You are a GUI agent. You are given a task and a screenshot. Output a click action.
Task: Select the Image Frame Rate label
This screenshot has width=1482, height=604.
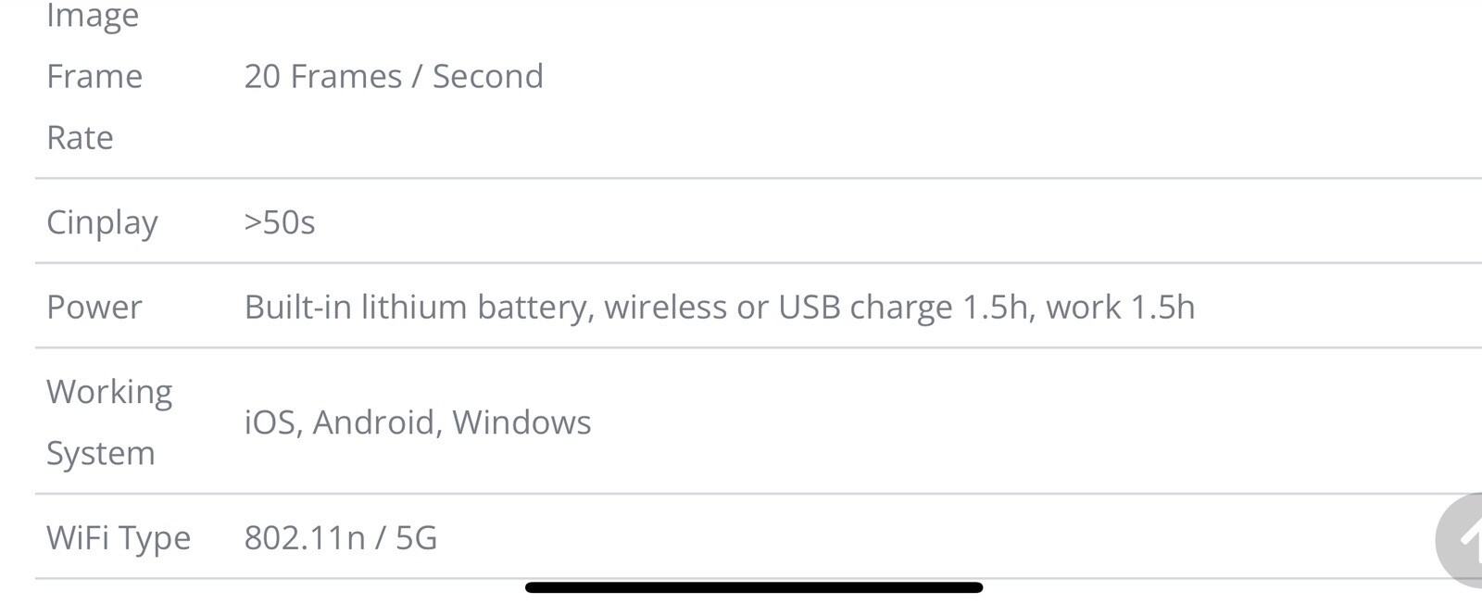click(94, 76)
